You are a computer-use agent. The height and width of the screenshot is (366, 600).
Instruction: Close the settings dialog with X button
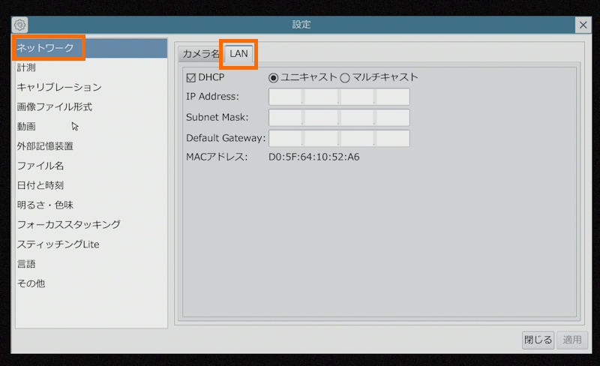click(583, 25)
